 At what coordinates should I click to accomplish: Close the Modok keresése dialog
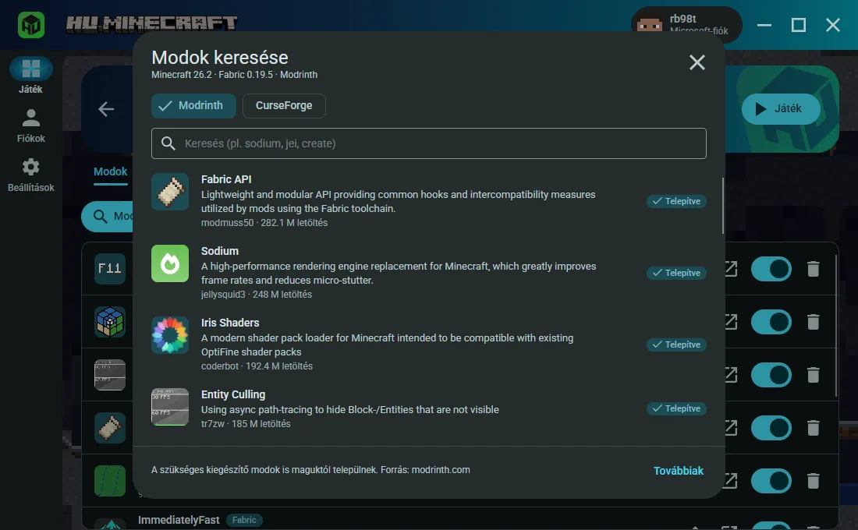697,62
